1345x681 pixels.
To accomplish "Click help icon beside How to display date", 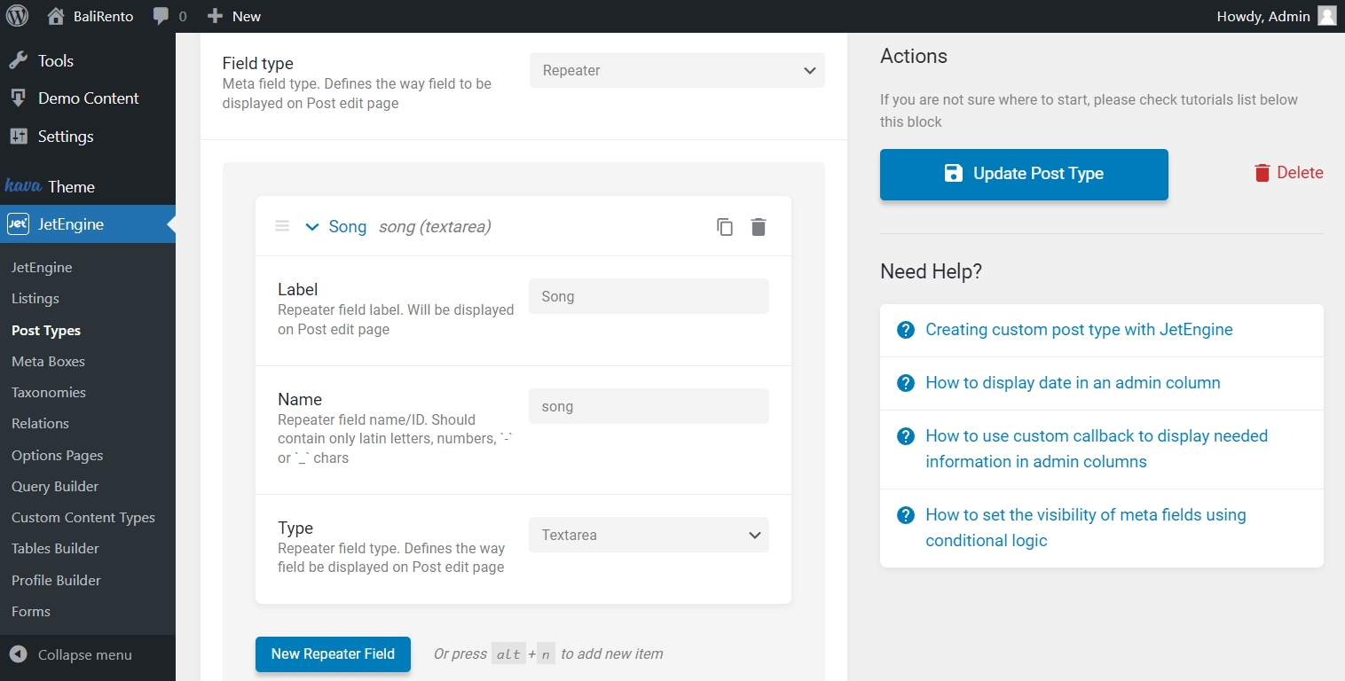I will (906, 383).
